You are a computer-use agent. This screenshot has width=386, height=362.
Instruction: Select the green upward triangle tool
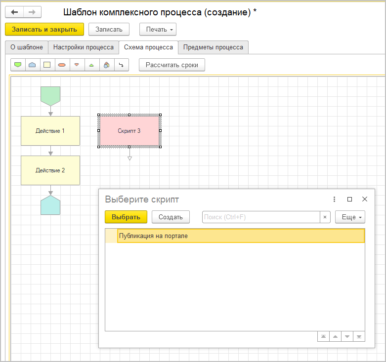(91, 65)
